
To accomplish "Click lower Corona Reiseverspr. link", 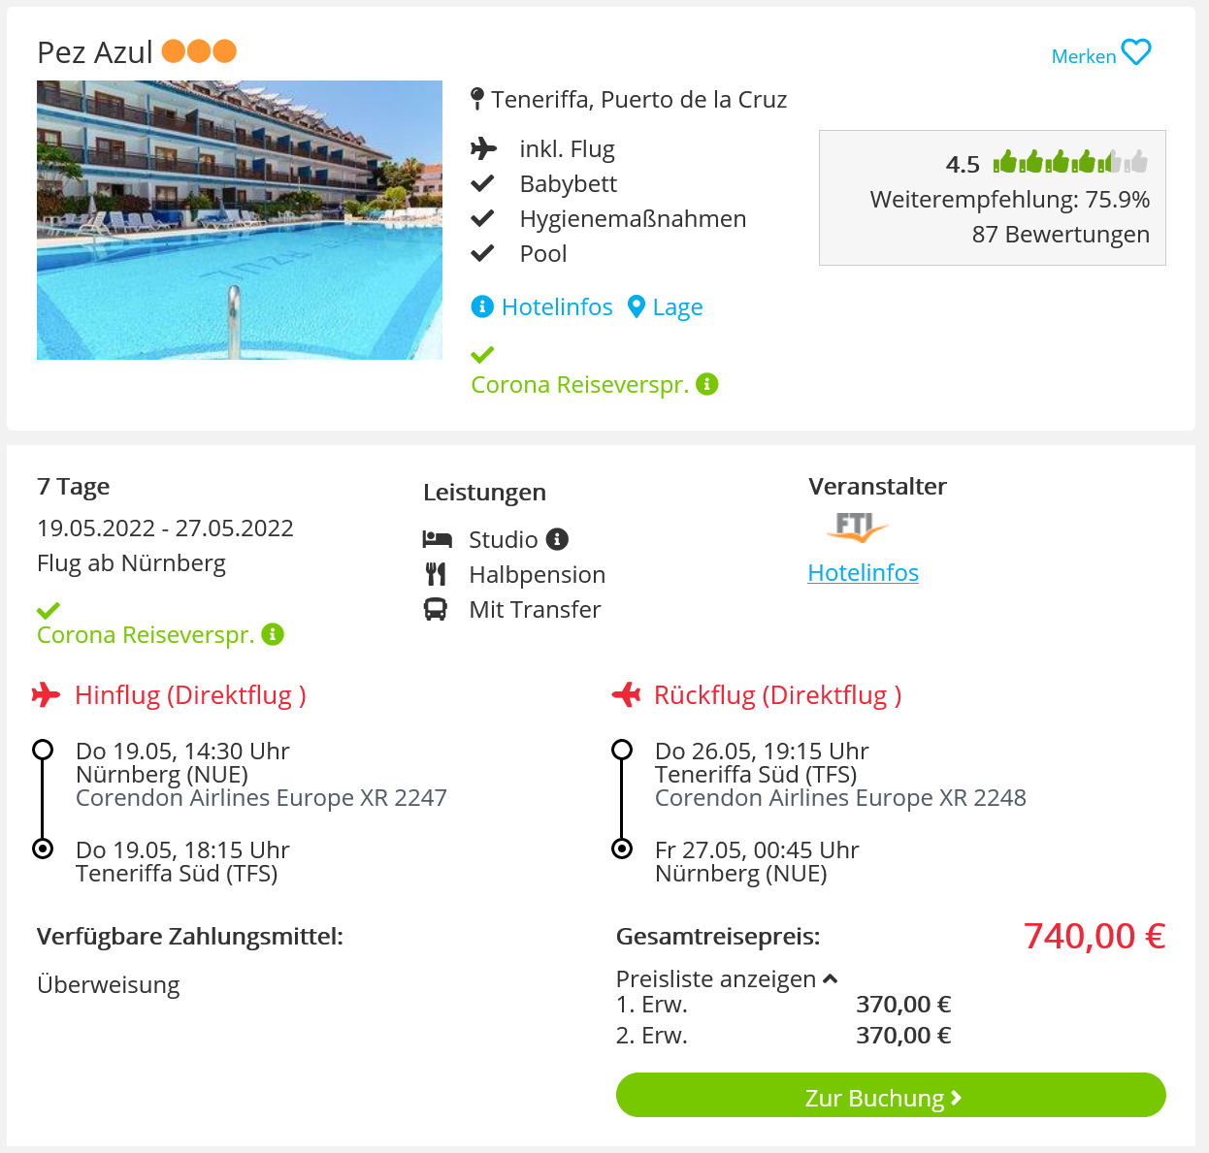I will tap(146, 635).
